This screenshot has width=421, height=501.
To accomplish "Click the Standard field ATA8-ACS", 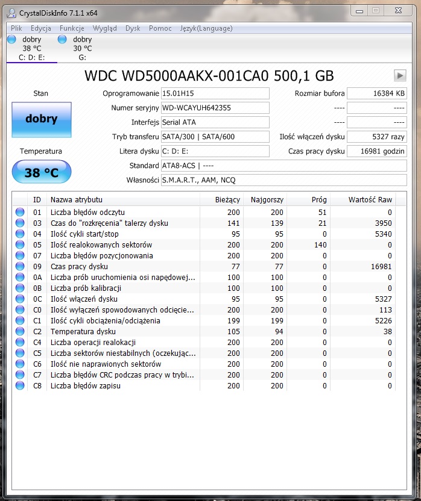I will coord(284,166).
